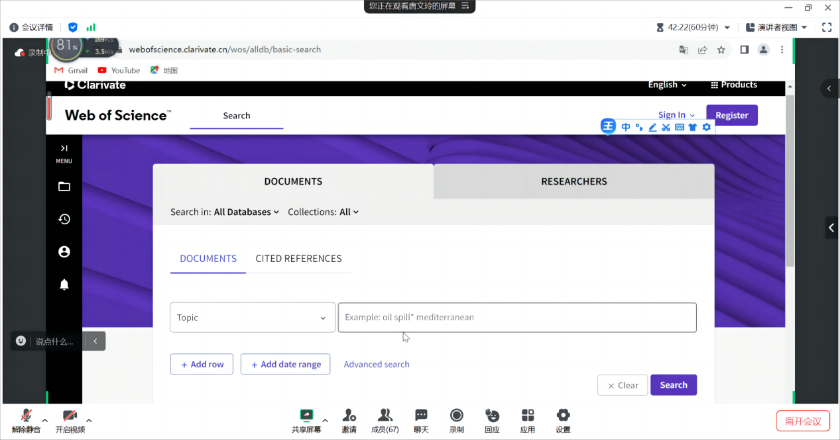Open search history icon in sidebar
The height and width of the screenshot is (440, 840).
(64, 219)
